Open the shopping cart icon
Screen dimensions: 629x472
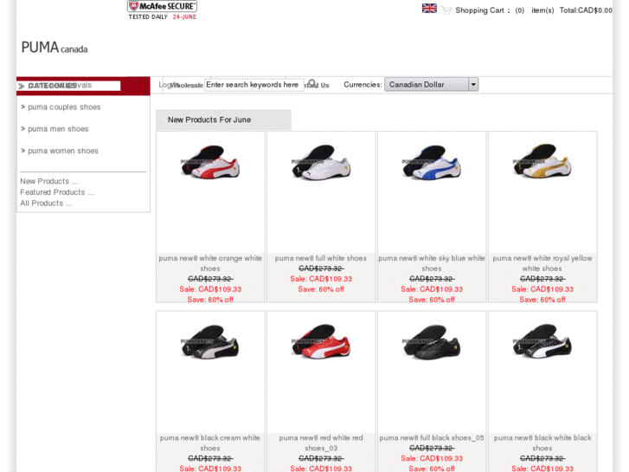446,10
